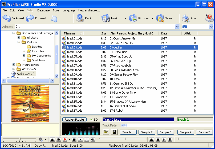Open the Radio toolbar icon
This screenshot has width=215, height=149.
[80, 18]
